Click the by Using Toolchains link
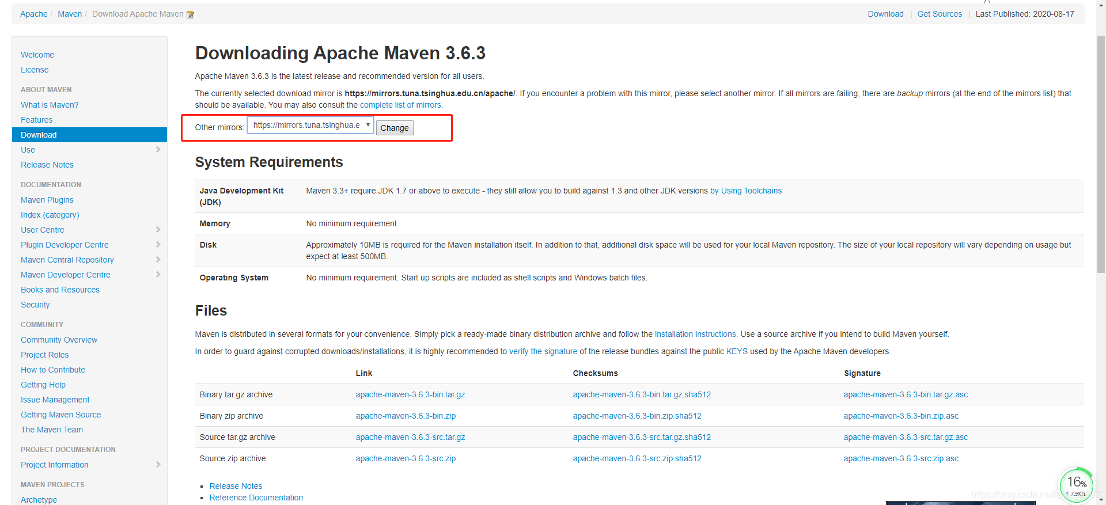 tap(746, 191)
